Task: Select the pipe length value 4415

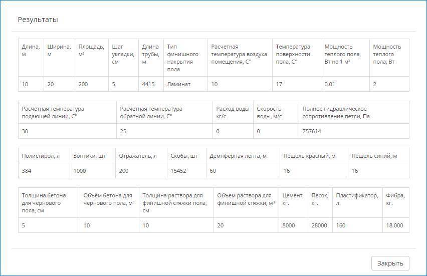Action: coord(148,84)
